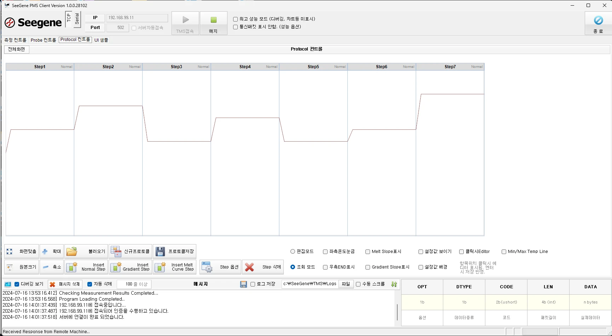
Task: Enable the 설정값 보이기 checkbox
Action: [x=421, y=252]
